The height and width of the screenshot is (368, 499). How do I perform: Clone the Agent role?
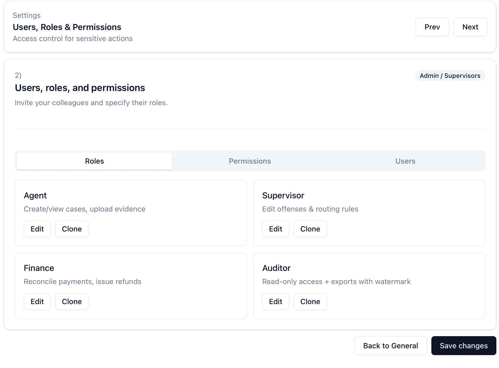click(72, 229)
